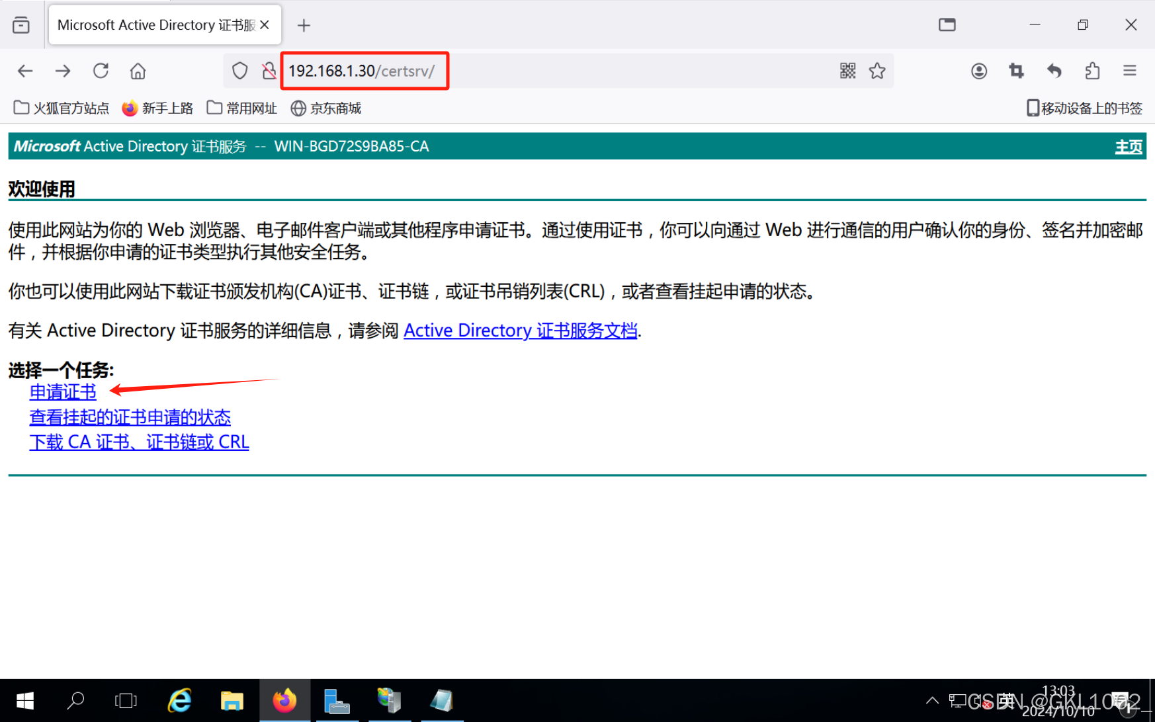Open 查看挂起的证书申请的状态 link

pyautogui.click(x=130, y=417)
